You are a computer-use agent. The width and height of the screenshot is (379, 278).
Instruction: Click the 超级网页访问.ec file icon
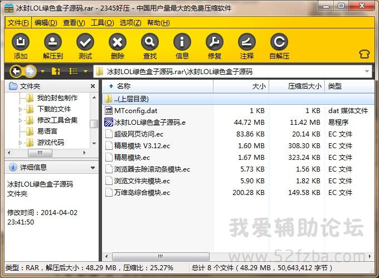point(109,134)
